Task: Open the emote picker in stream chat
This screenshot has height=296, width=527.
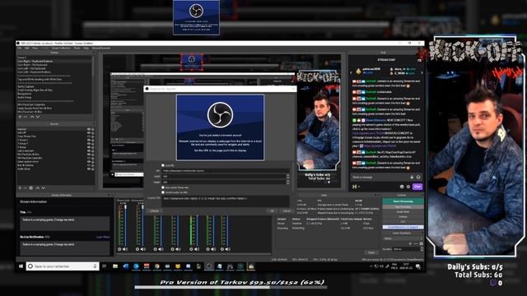Action: point(418,177)
